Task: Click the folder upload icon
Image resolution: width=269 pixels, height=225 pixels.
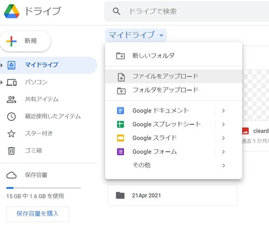Action: tap(121, 91)
